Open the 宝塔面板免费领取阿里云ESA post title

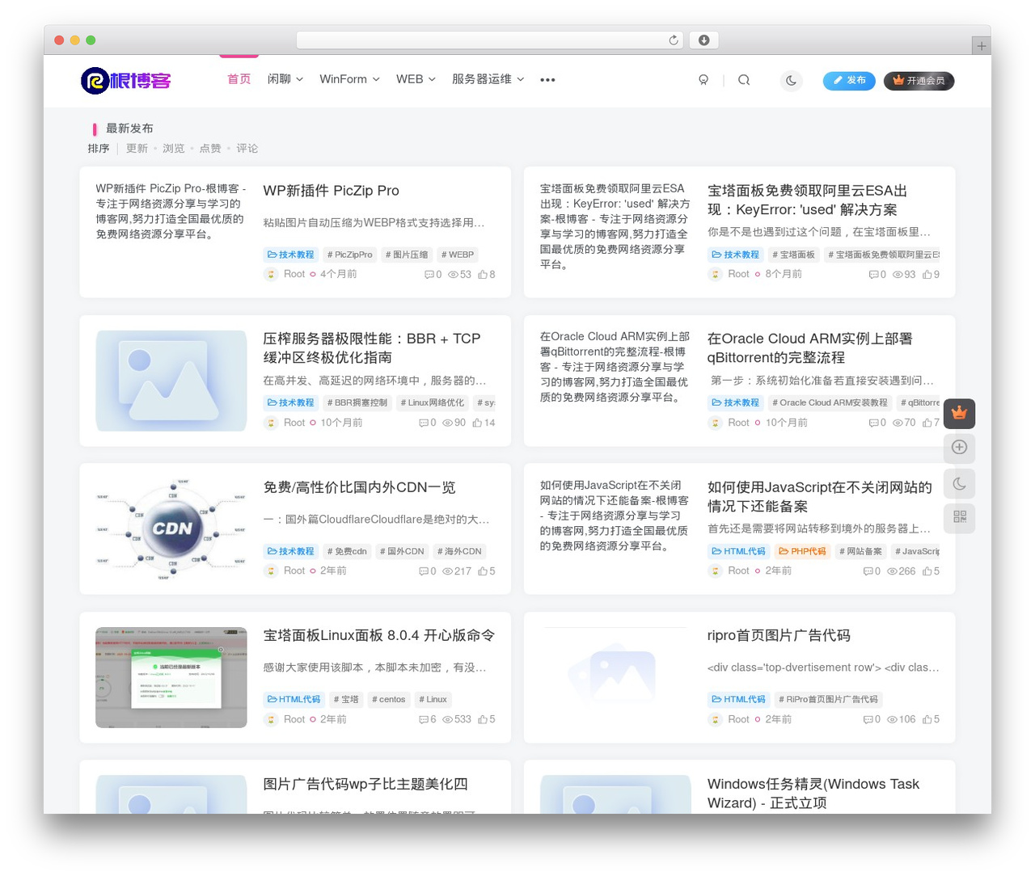pos(807,200)
